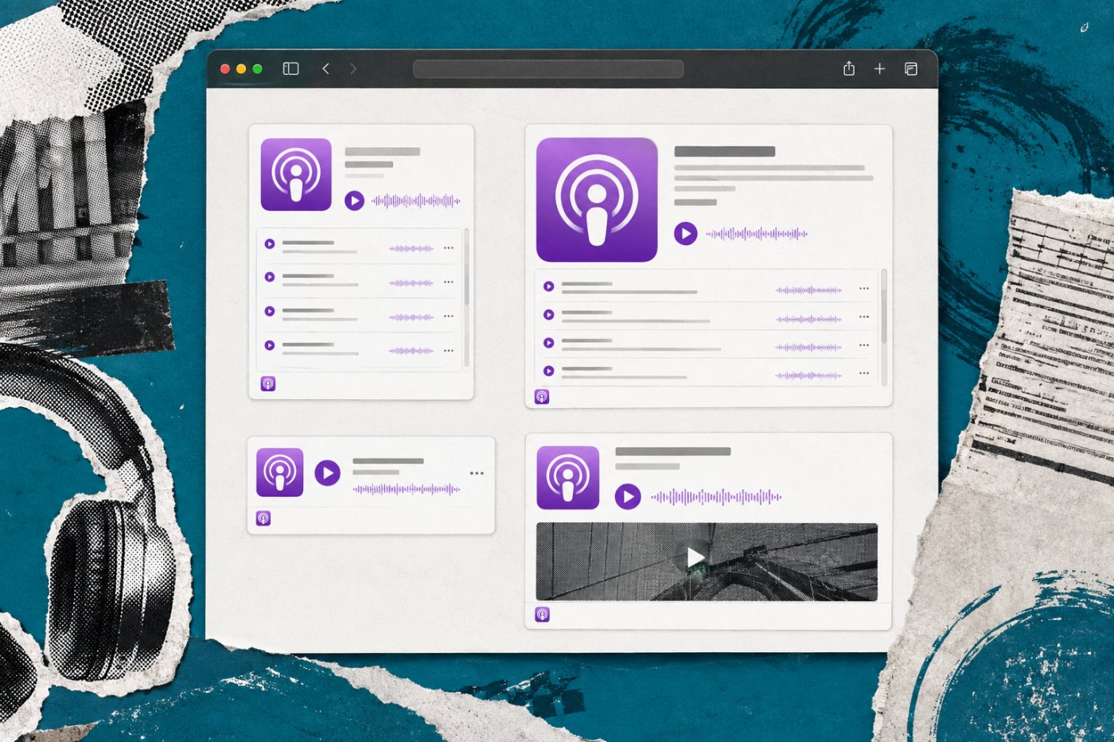Open Podcasts badge under the compact single-episode card
This screenshot has width=1114, height=742.
(263, 519)
